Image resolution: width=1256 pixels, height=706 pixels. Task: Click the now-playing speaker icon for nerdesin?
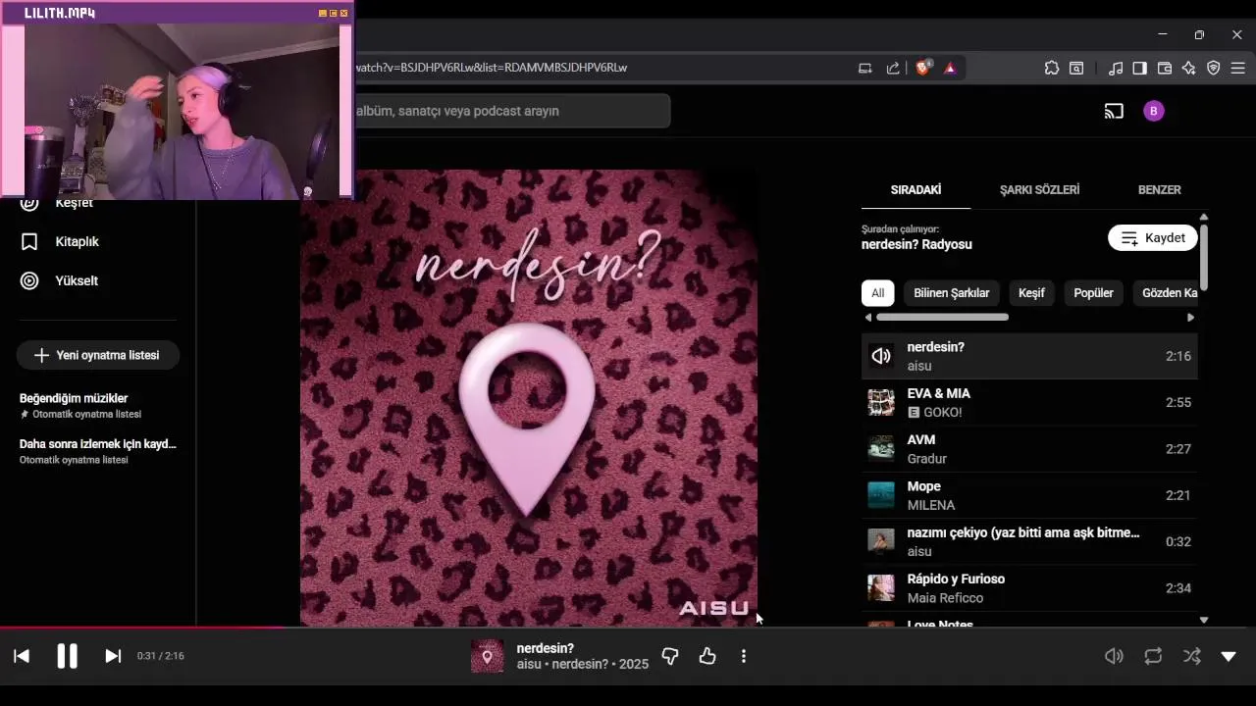[x=881, y=356]
